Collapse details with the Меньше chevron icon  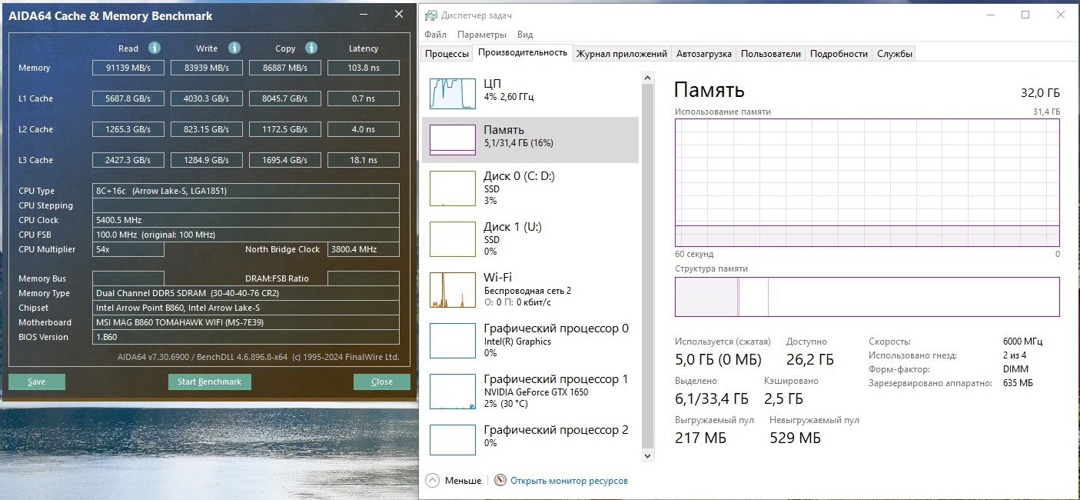pos(432,480)
